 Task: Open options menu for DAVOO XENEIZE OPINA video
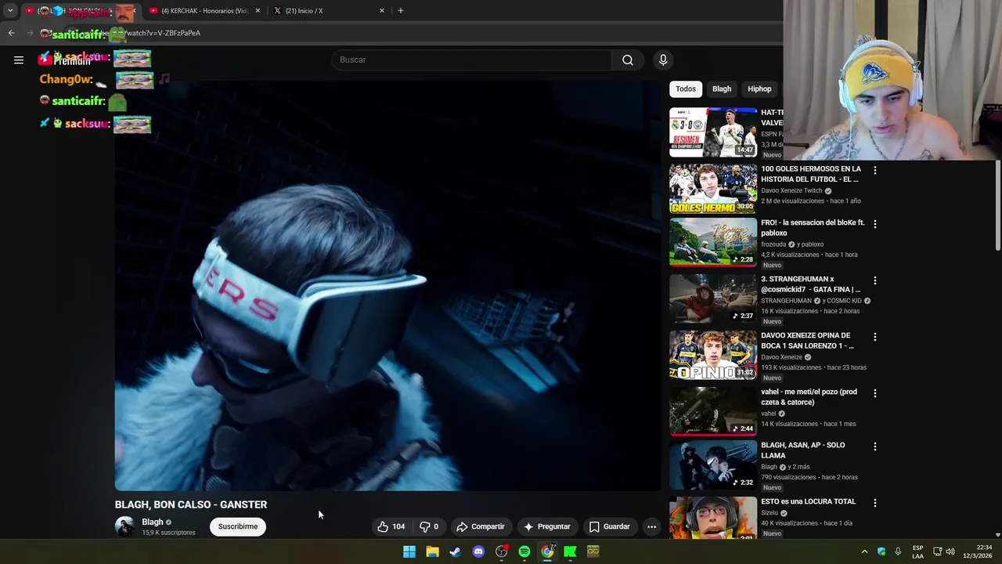[x=875, y=337]
